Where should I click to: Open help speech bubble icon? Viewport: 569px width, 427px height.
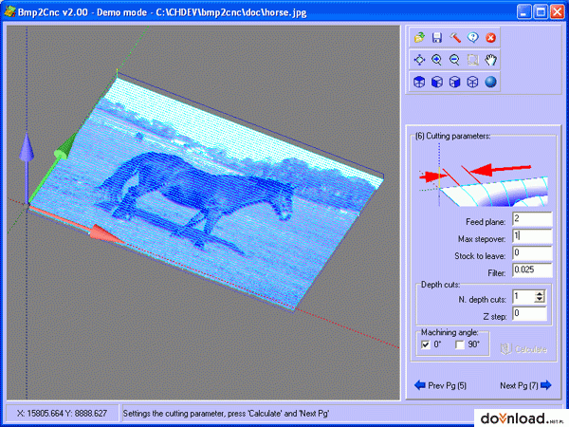[x=473, y=37]
